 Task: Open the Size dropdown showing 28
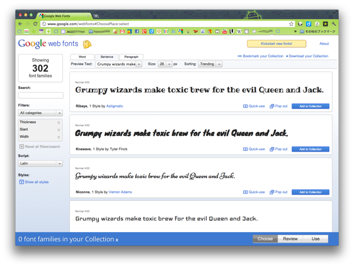(x=165, y=64)
